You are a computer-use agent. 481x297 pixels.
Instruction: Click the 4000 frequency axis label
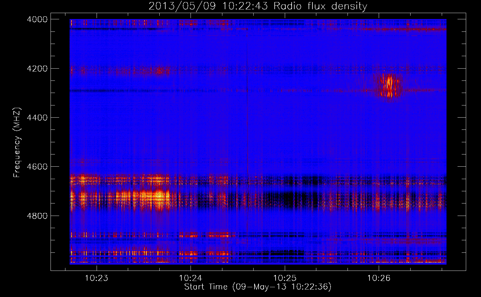(x=37, y=19)
